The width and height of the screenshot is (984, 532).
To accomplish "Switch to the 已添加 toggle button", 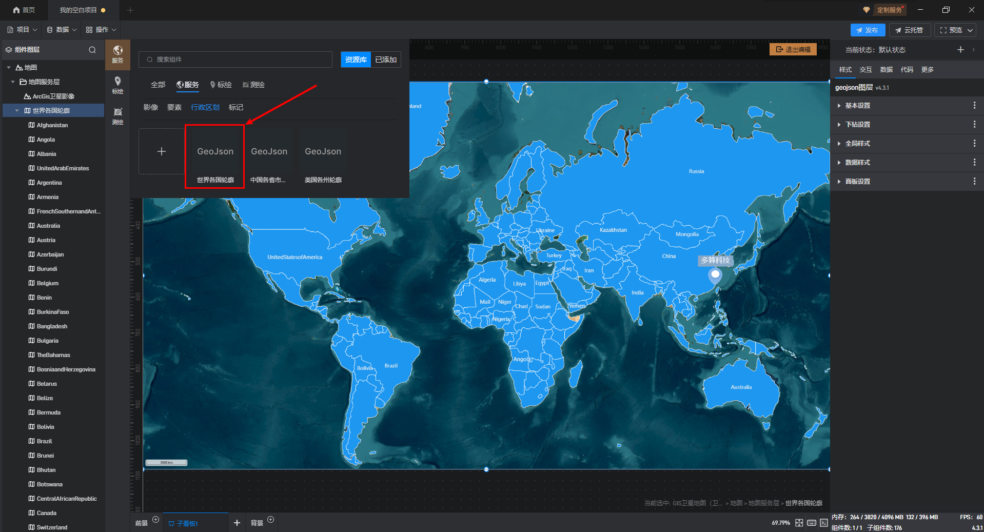I will point(386,60).
